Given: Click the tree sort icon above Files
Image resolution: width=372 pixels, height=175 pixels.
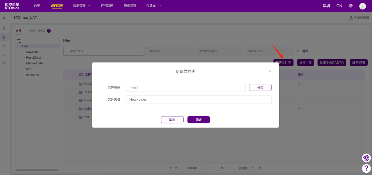Looking at the screenshot, I should (19, 41).
